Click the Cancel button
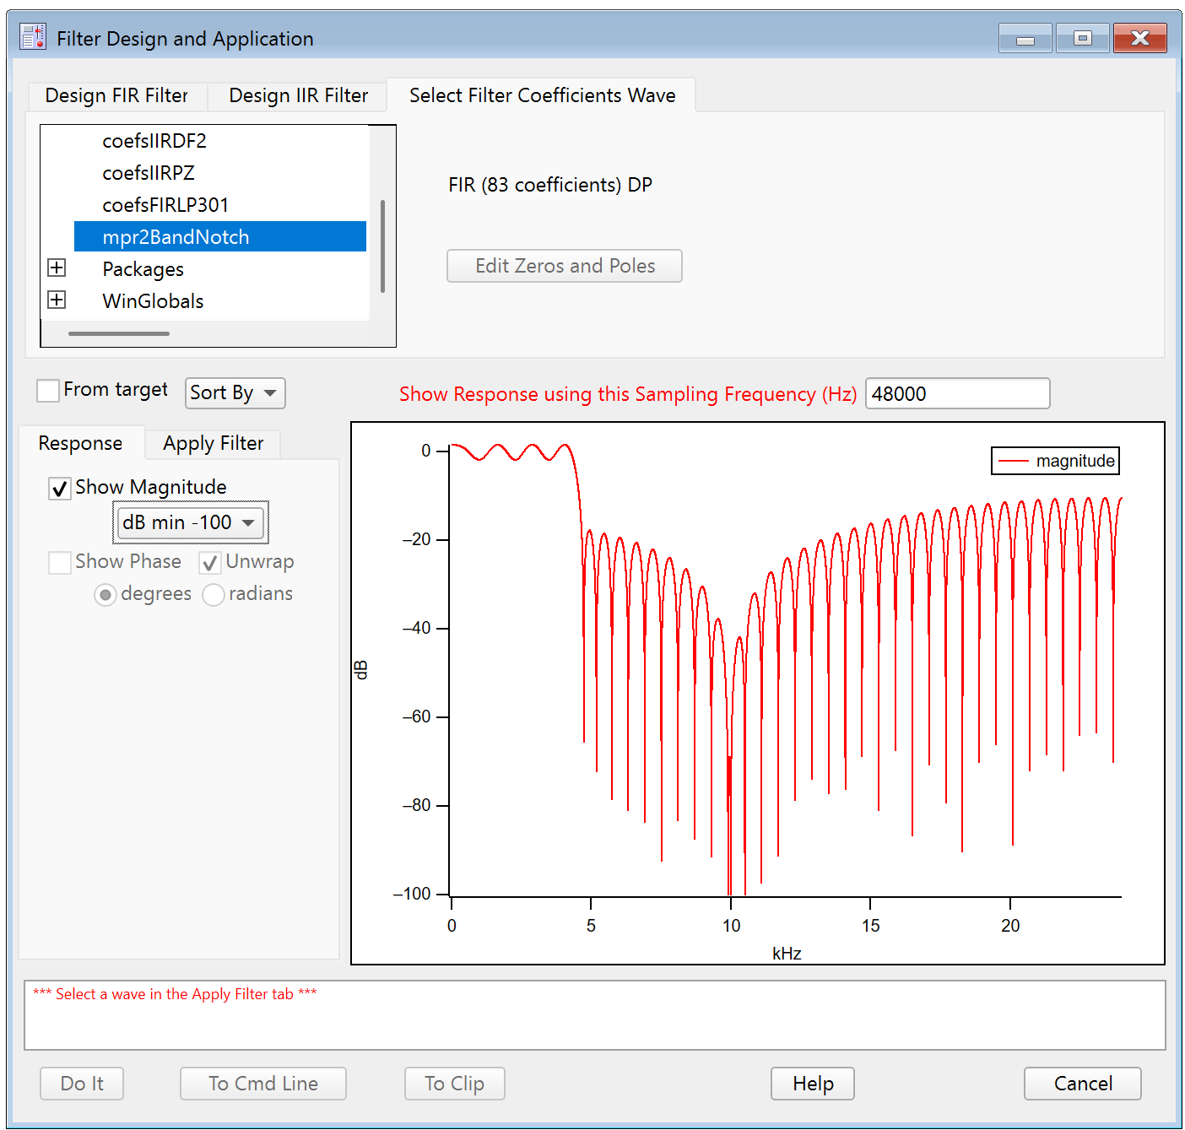Viewport: 1185px width, 1130px height. tap(1082, 1084)
